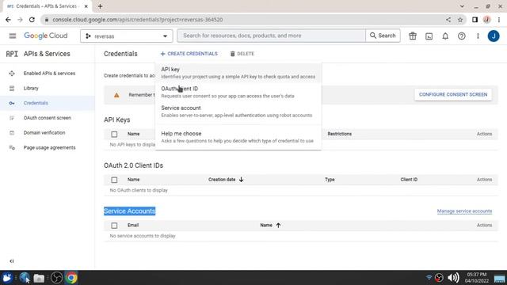This screenshot has height=285, width=507.
Task: Click the warning triangle icon in the reminder banner
Action: tap(116, 95)
